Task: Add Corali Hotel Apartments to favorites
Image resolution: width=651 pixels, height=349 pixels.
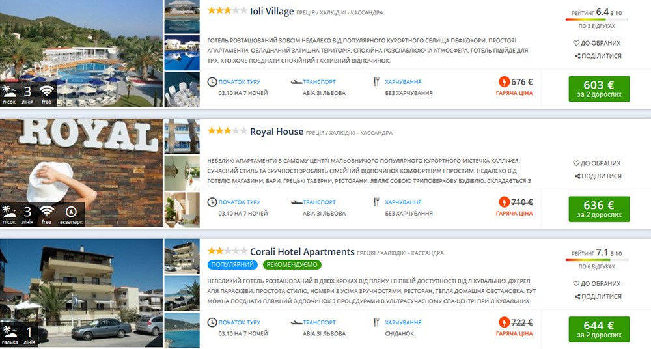Action: 596,283
